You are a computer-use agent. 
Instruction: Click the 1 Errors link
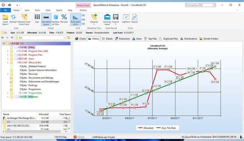[81, 137]
